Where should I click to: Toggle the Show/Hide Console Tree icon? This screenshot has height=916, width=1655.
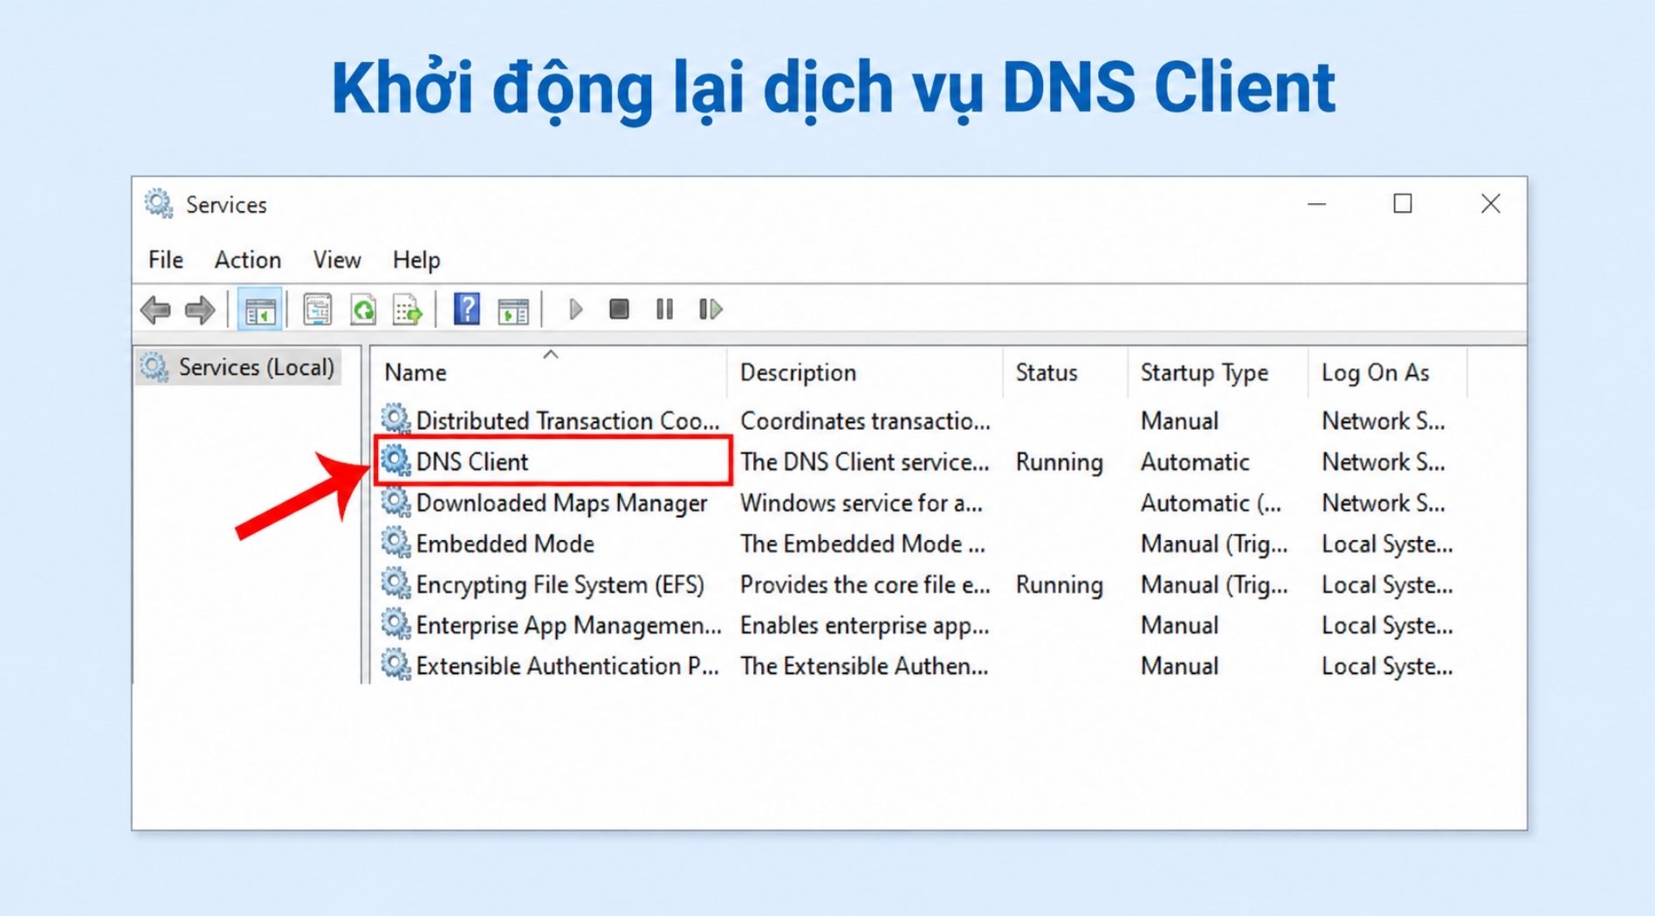pyautogui.click(x=259, y=310)
